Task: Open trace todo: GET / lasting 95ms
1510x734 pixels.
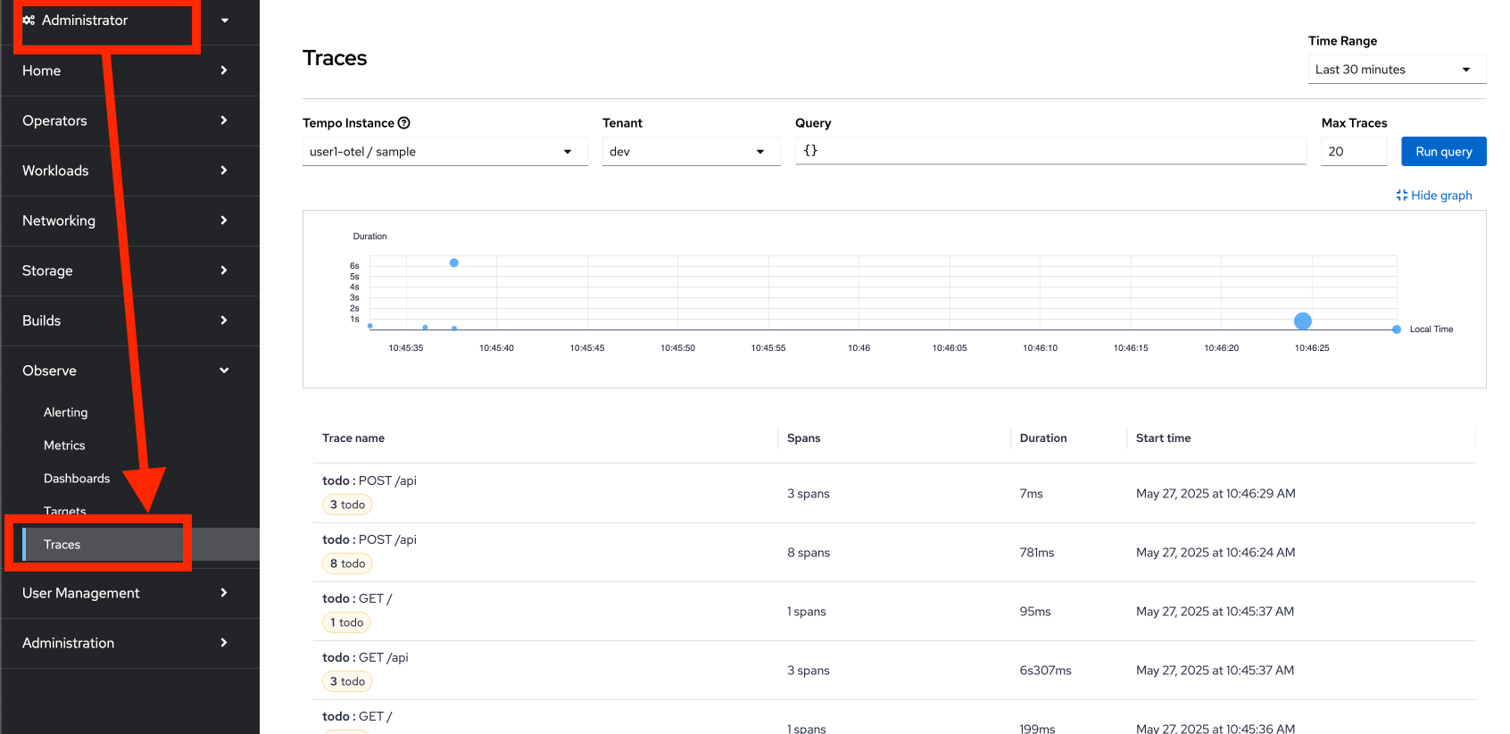Action: 357,598
